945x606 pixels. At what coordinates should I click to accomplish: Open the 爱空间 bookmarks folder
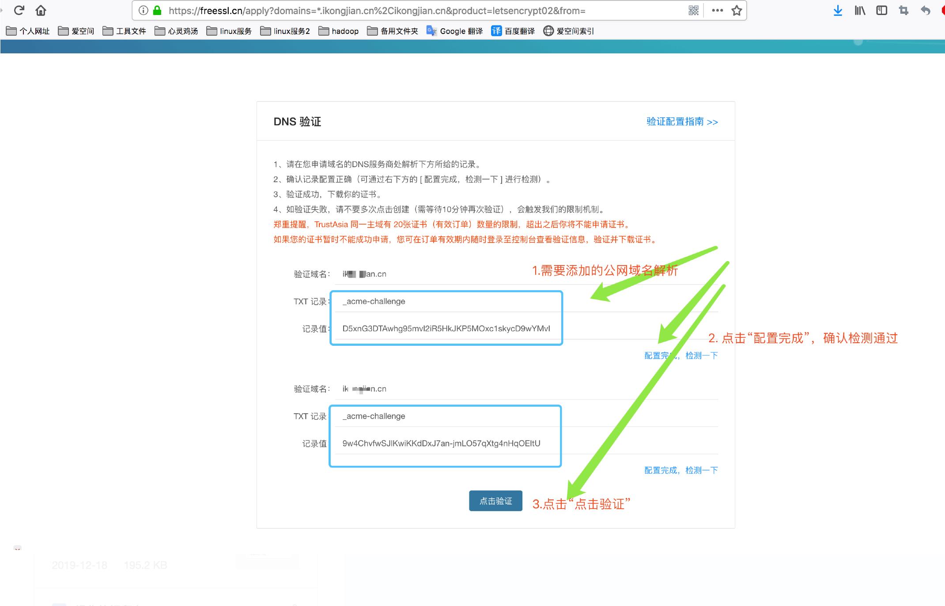click(x=76, y=31)
